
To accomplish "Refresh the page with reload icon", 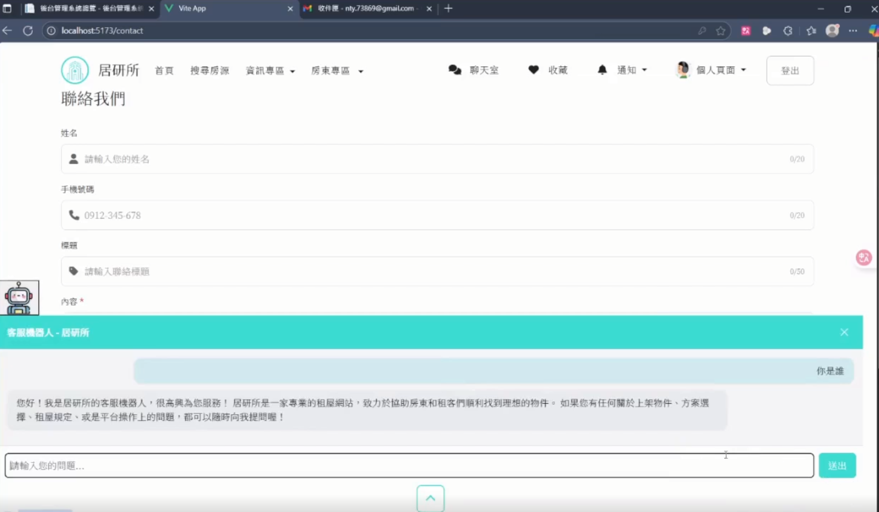I will [x=28, y=31].
